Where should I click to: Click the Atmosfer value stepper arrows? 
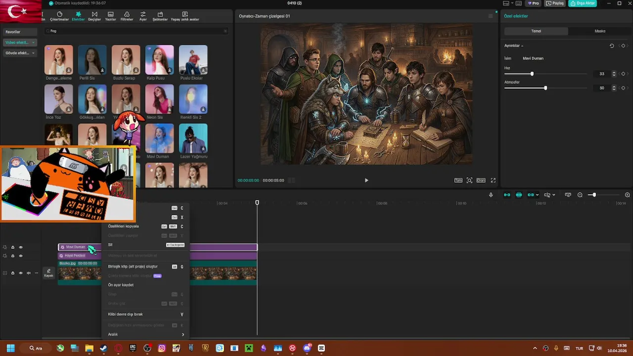(x=614, y=88)
